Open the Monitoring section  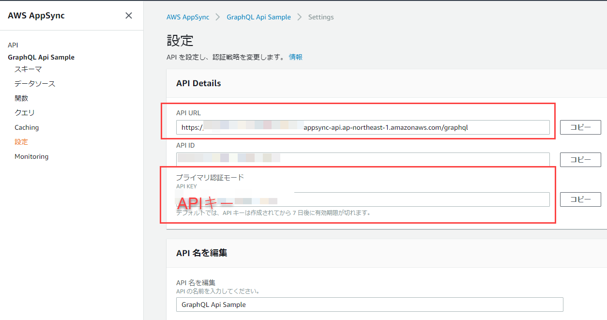31,156
